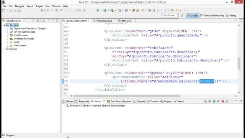
Task: Maximize the editor area
Action: click(241, 20)
